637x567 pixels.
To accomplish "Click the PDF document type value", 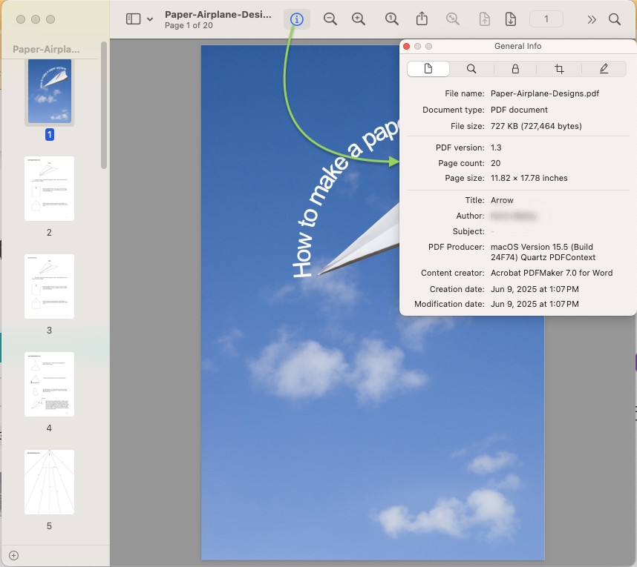I will tap(519, 110).
